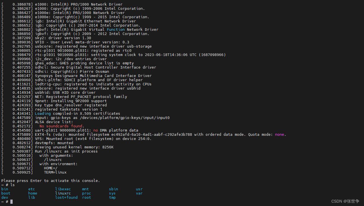The image size is (364, 206).
Task: Click the 'proc' directory name
Action: [x=87, y=193]
